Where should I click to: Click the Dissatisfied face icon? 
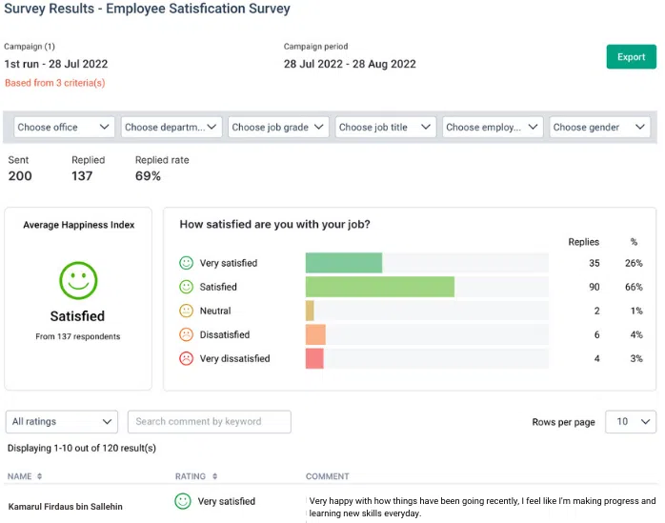(x=186, y=334)
